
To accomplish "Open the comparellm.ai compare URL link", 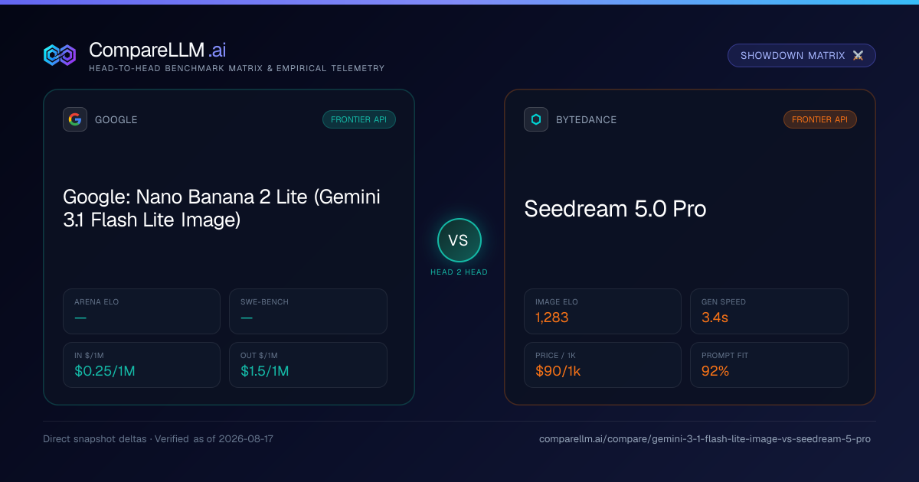I will click(x=705, y=439).
